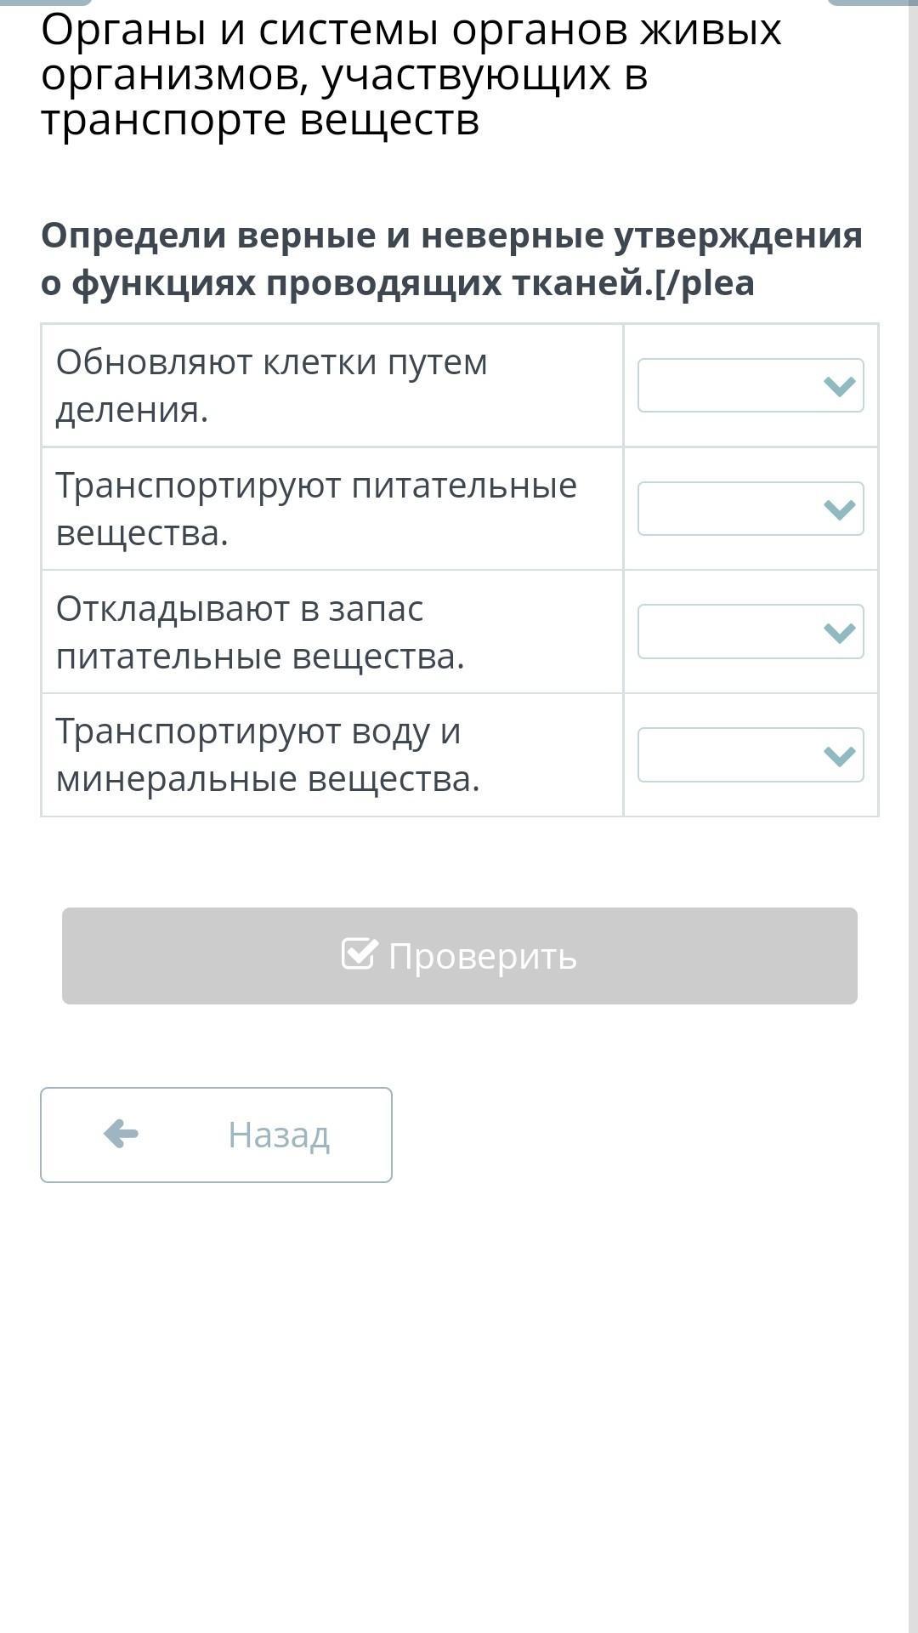Image resolution: width=918 pixels, height=1633 pixels.
Task: Click the statement "Откладывают в запас питательные вещества"
Action: (x=260, y=632)
